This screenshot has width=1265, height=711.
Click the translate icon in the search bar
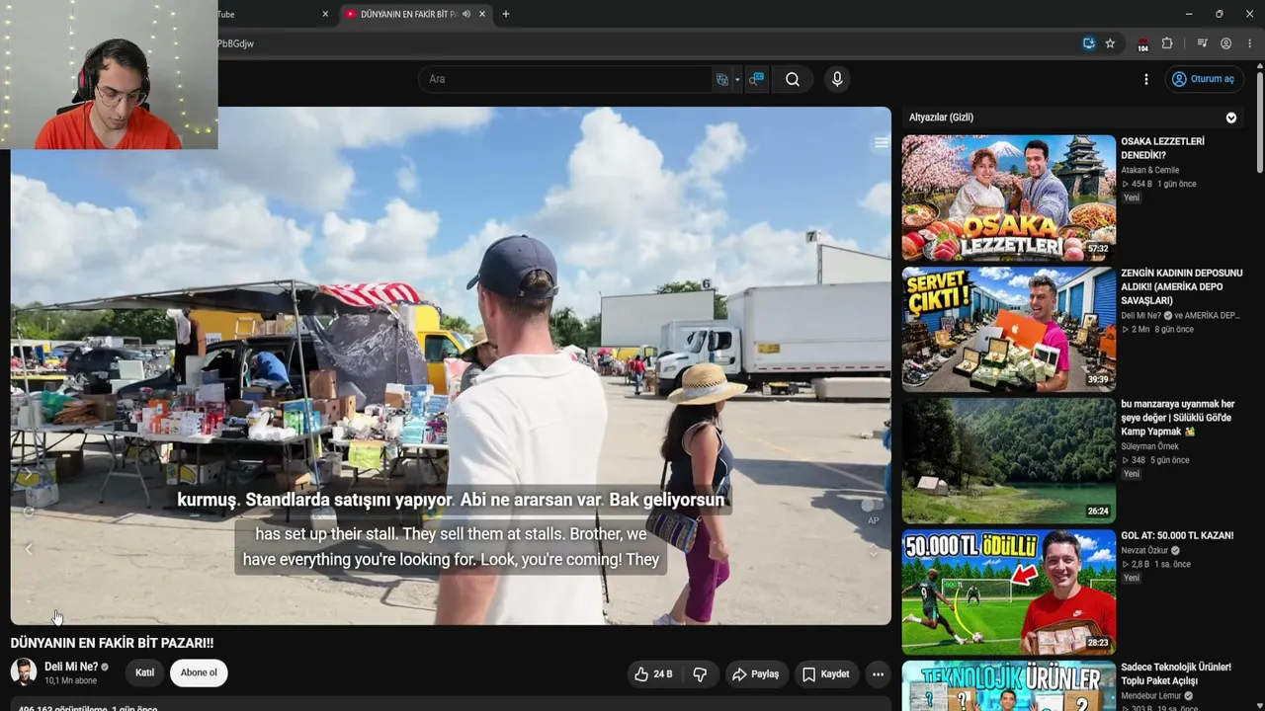tap(722, 79)
